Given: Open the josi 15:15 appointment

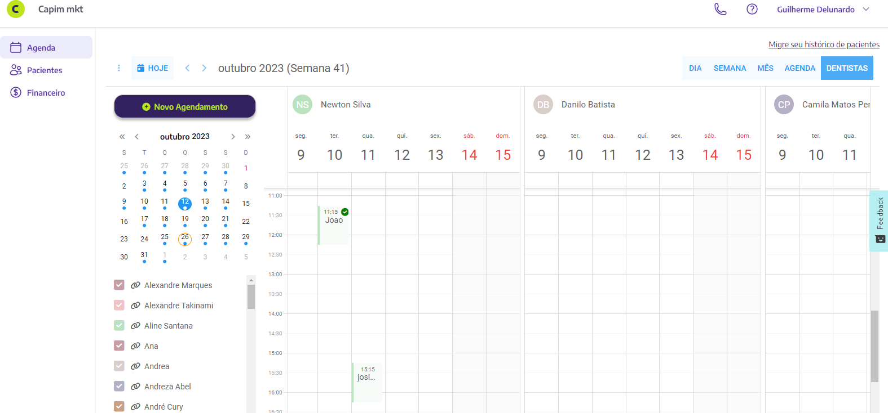Looking at the screenshot, I should click(367, 383).
